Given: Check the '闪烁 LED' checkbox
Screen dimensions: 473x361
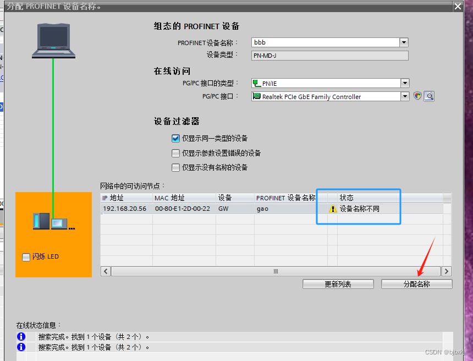Looking at the screenshot, I should click(x=26, y=257).
